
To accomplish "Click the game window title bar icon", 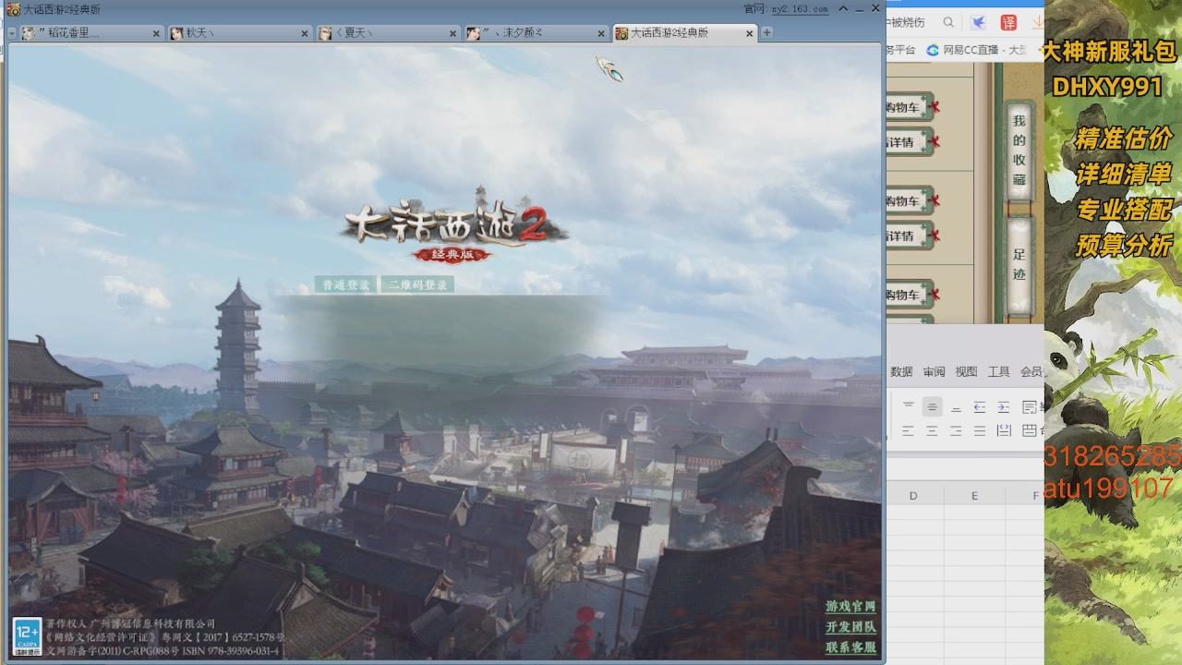I will pos(13,8).
